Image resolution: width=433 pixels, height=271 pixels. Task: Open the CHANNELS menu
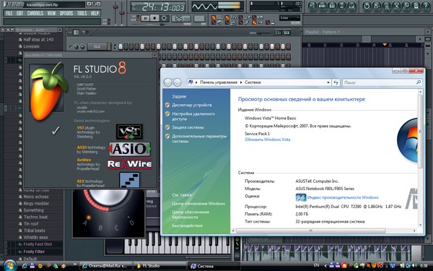tap(35, 13)
